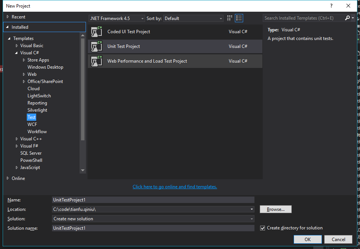This screenshot has width=360, height=249.
Task: Open the Location path dropdown arrow
Action: click(252, 209)
